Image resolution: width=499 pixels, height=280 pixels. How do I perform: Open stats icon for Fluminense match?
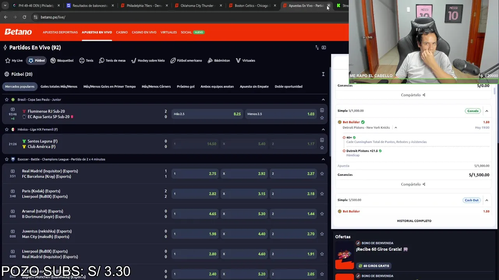(x=322, y=110)
